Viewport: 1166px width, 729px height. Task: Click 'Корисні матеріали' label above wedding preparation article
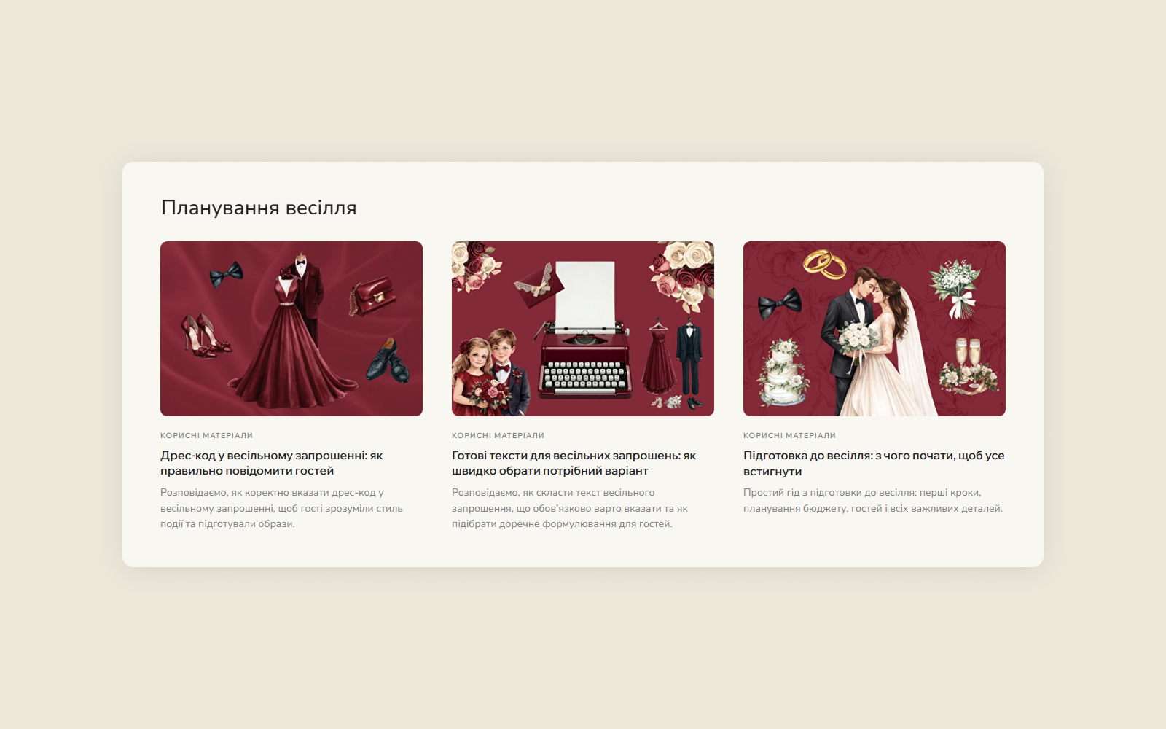[790, 435]
